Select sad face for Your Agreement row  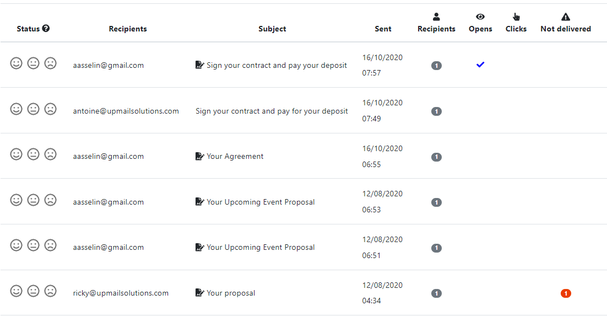50,154
